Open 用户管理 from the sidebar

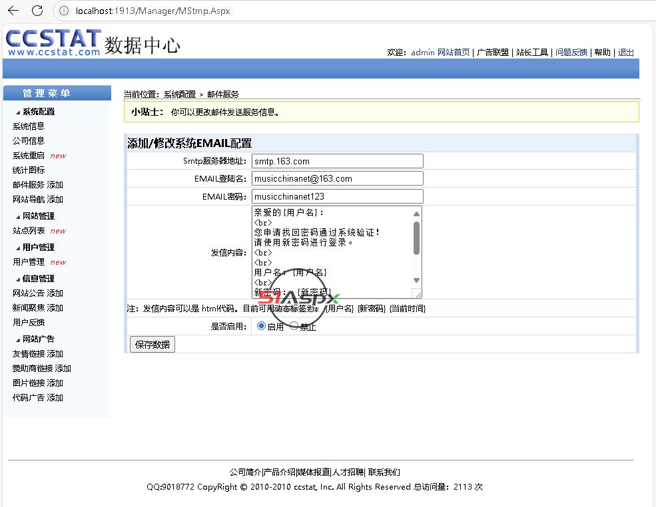[x=29, y=262]
